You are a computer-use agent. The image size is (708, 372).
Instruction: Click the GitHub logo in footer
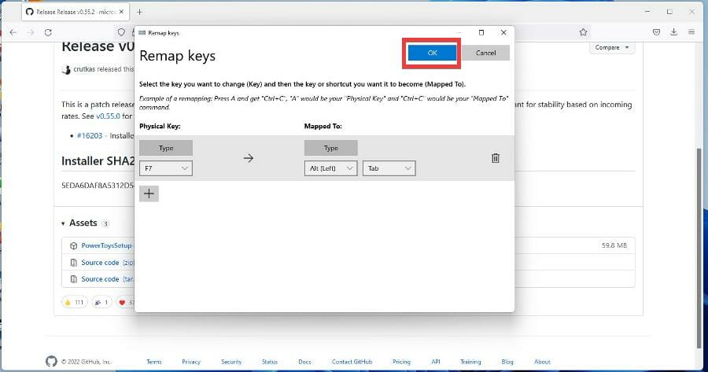52,362
